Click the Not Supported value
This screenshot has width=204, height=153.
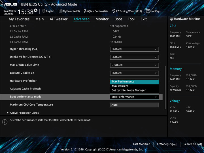click(119, 26)
